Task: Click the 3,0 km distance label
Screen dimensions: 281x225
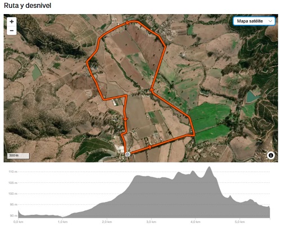Action: coord(151,222)
